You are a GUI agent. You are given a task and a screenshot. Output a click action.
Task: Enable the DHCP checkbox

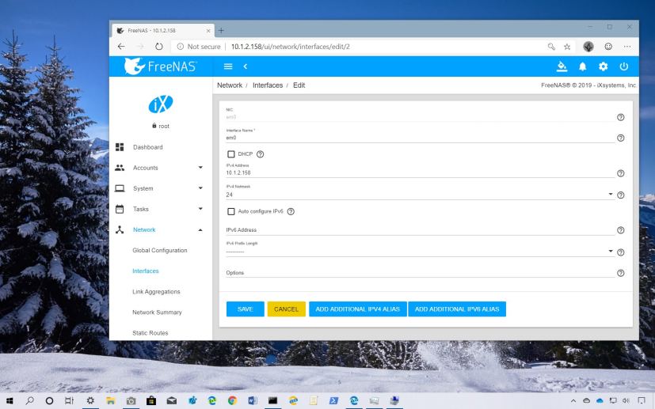(x=231, y=154)
